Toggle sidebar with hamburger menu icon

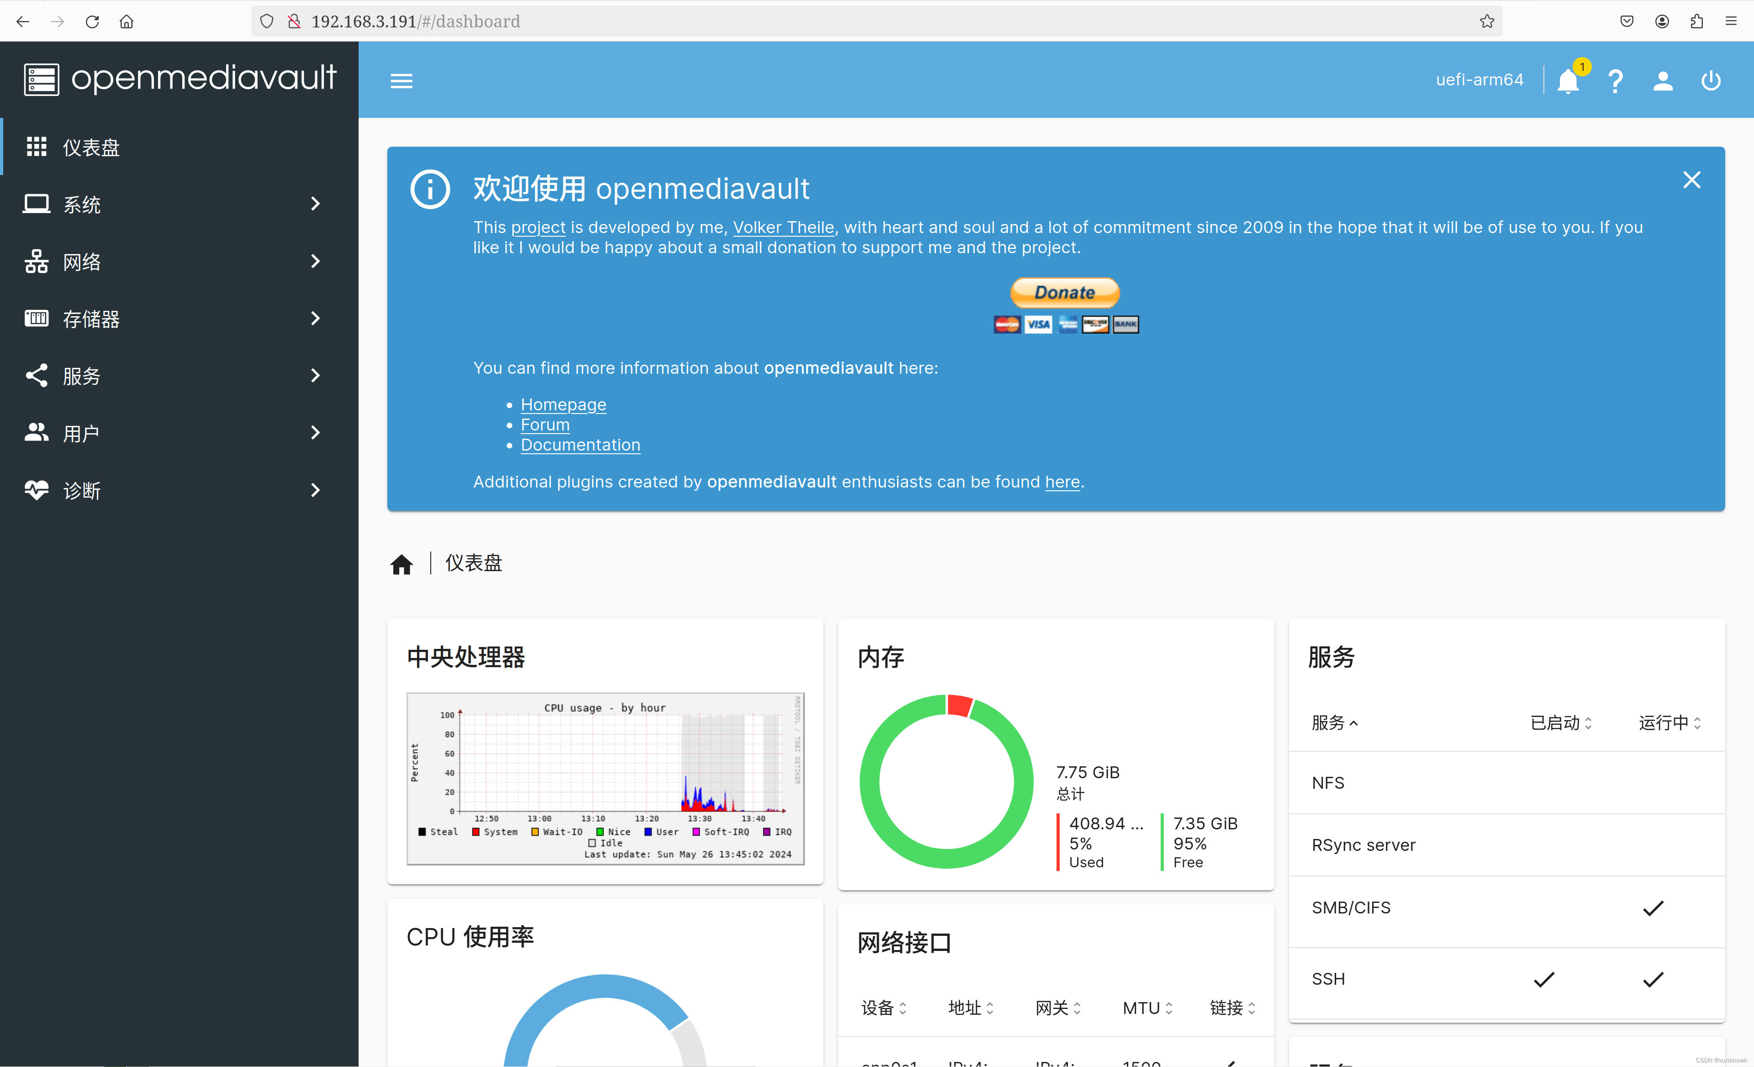[402, 81]
